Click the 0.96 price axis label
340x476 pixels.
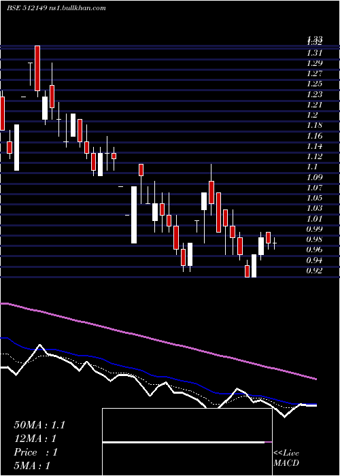[314, 250]
